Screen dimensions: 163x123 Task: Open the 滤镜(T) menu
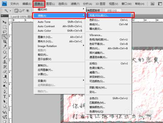point(75,4)
